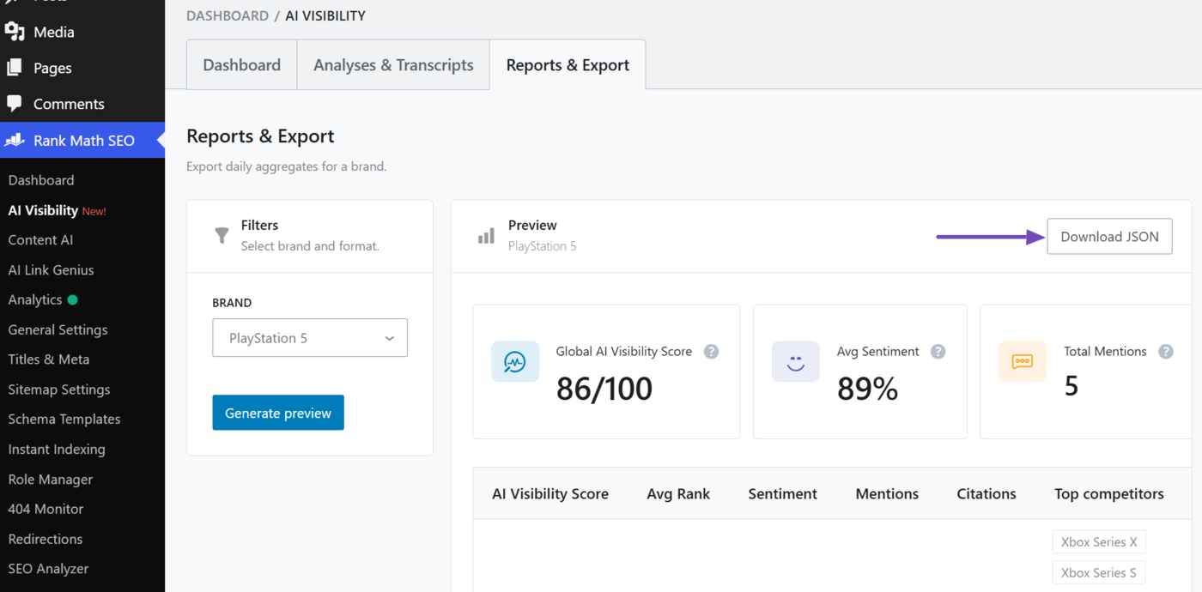
Task: Click the AI Visibility Score column header
Action: point(550,493)
